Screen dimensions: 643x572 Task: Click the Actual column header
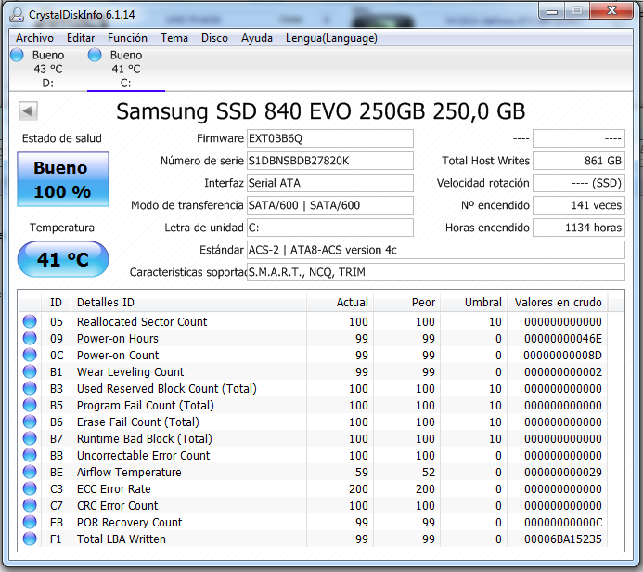pos(340,303)
